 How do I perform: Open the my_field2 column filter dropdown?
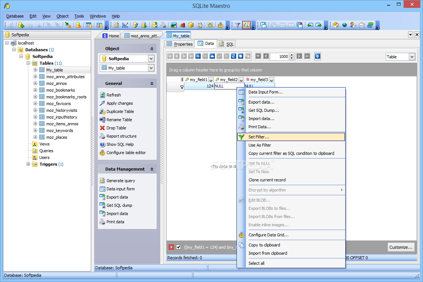(241, 80)
